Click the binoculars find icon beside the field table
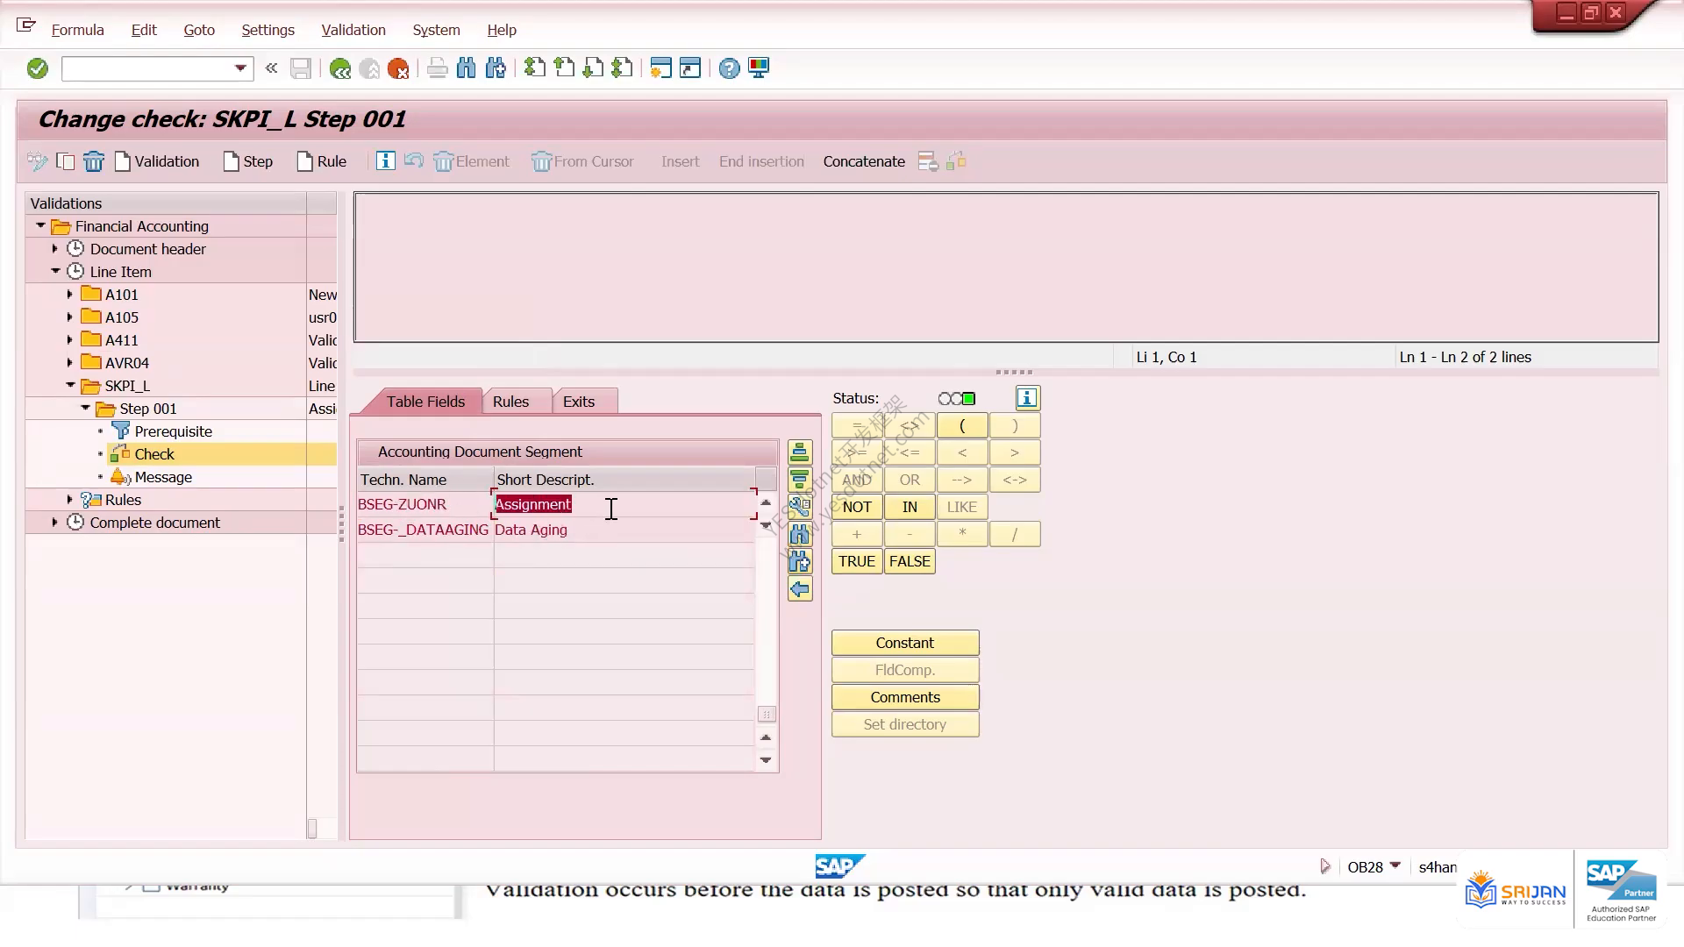Image resolution: width=1684 pixels, height=947 pixels. pos(800,534)
